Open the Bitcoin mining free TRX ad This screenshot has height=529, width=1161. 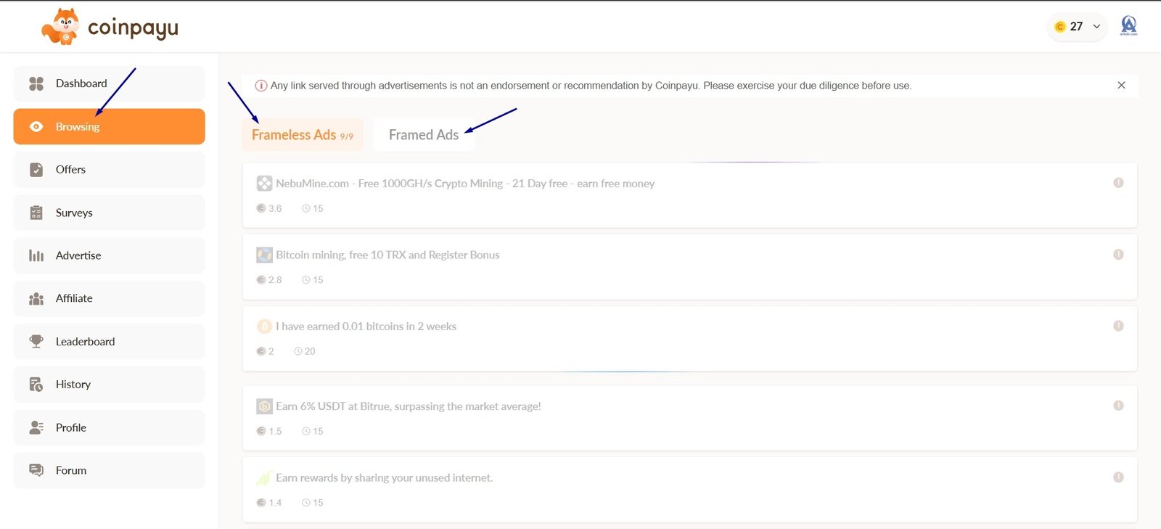[387, 255]
